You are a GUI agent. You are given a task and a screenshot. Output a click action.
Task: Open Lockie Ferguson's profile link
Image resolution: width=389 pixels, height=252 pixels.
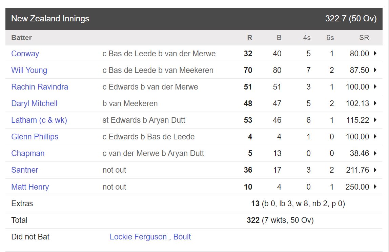138,237
